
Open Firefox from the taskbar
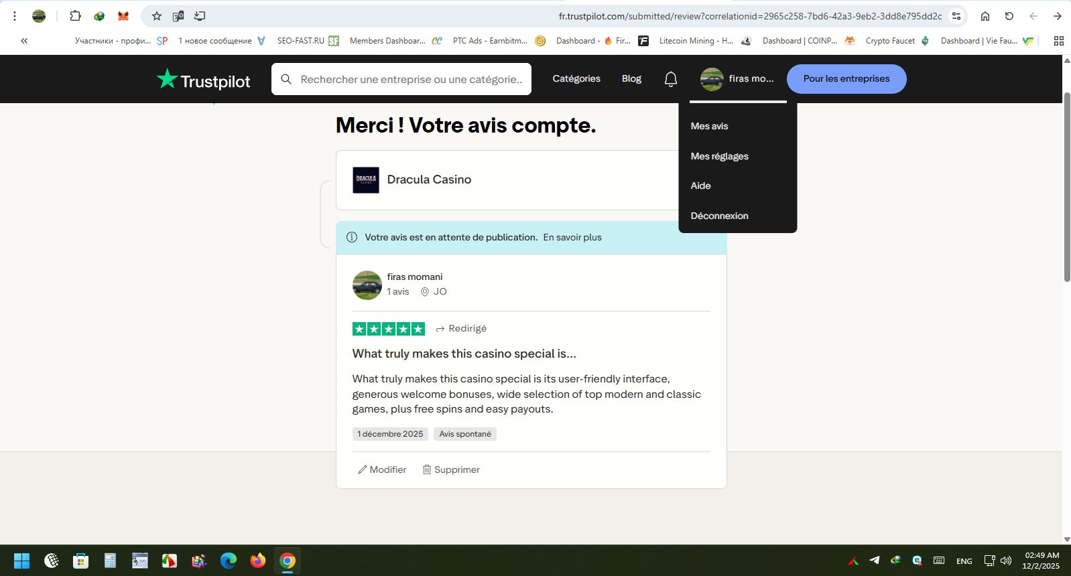point(258,561)
